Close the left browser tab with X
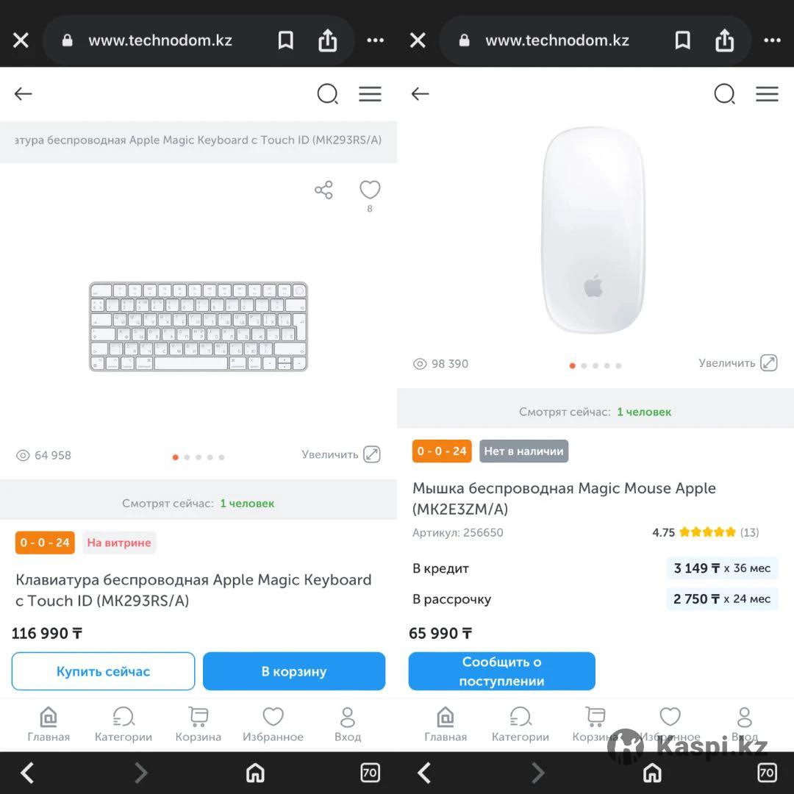Viewport: 794px width, 794px height. (21, 40)
